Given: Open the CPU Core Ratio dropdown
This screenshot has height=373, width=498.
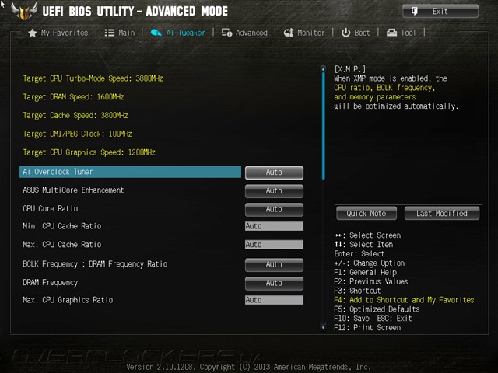Looking at the screenshot, I should 274,209.
